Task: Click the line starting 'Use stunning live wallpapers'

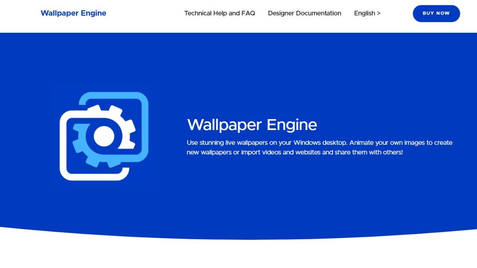Action: coord(319,143)
